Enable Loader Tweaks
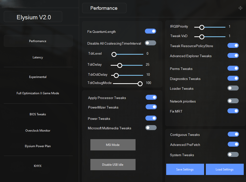Image resolution: width=246 pixels, height=182 pixels. coord(233,88)
